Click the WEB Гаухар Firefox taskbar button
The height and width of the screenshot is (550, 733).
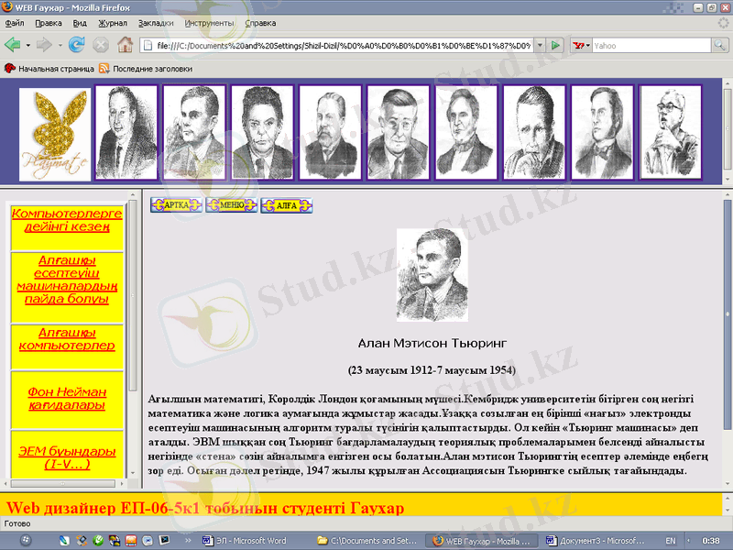(x=480, y=541)
